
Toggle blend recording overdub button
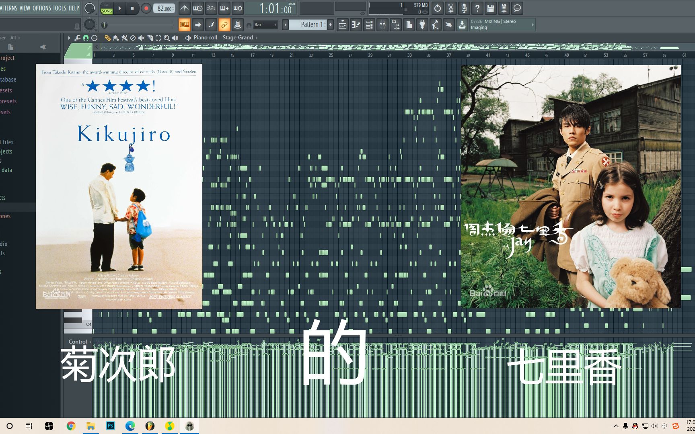point(224,8)
